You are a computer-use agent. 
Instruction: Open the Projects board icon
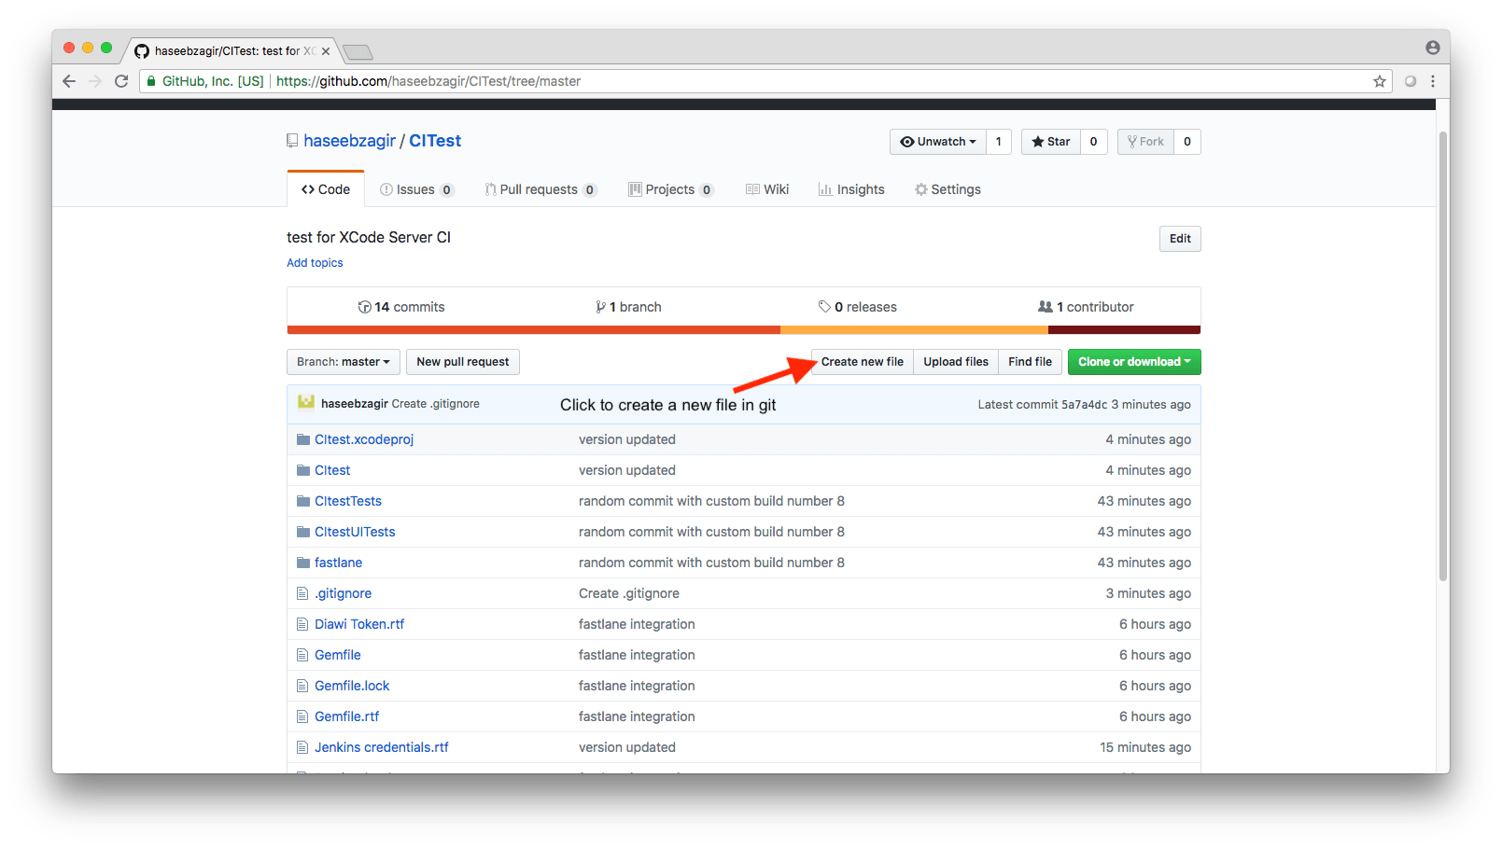pyautogui.click(x=637, y=188)
